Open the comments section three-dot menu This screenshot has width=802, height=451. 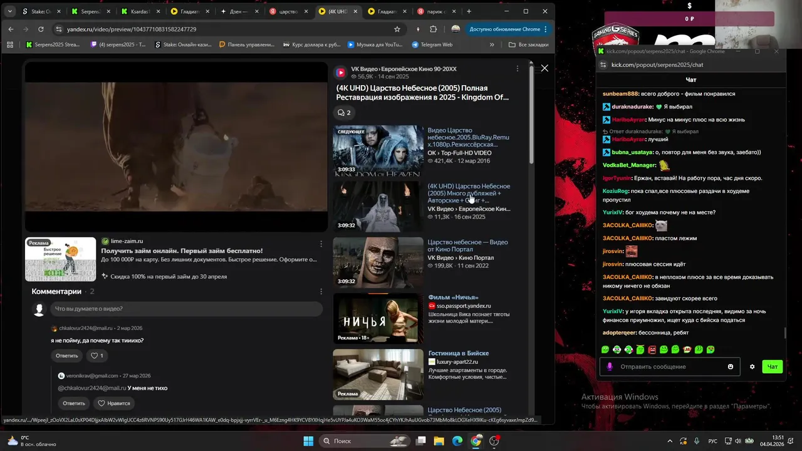click(321, 291)
